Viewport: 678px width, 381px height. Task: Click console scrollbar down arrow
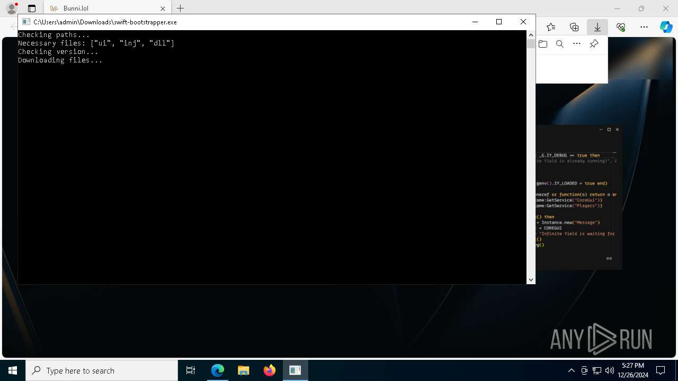pos(531,279)
